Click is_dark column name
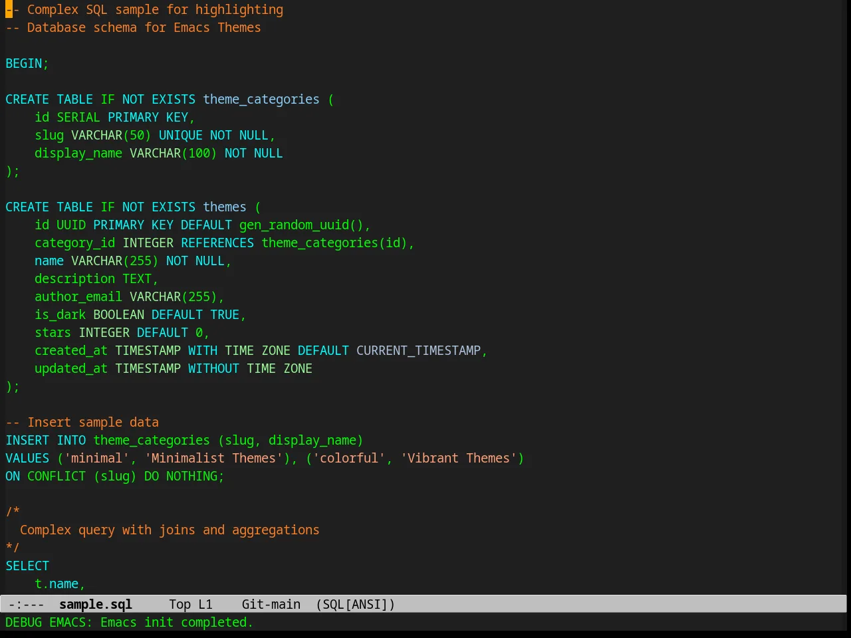The height and width of the screenshot is (638, 851). (x=61, y=314)
